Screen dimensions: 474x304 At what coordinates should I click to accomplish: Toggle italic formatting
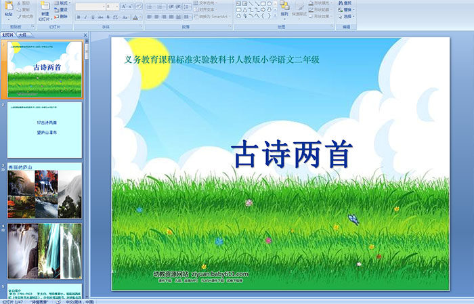[x=85, y=17]
